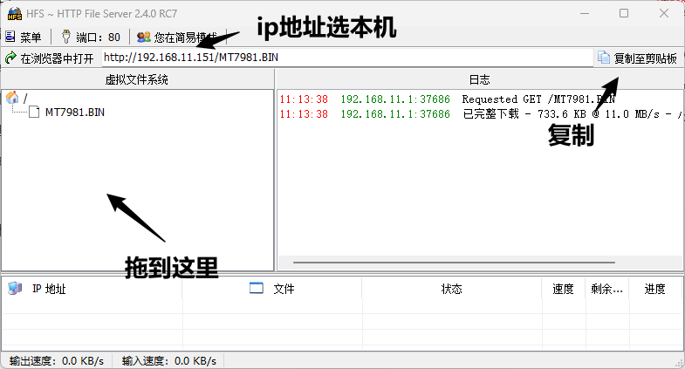
Task: Click the 日志 log panel header
Action: 479,79
